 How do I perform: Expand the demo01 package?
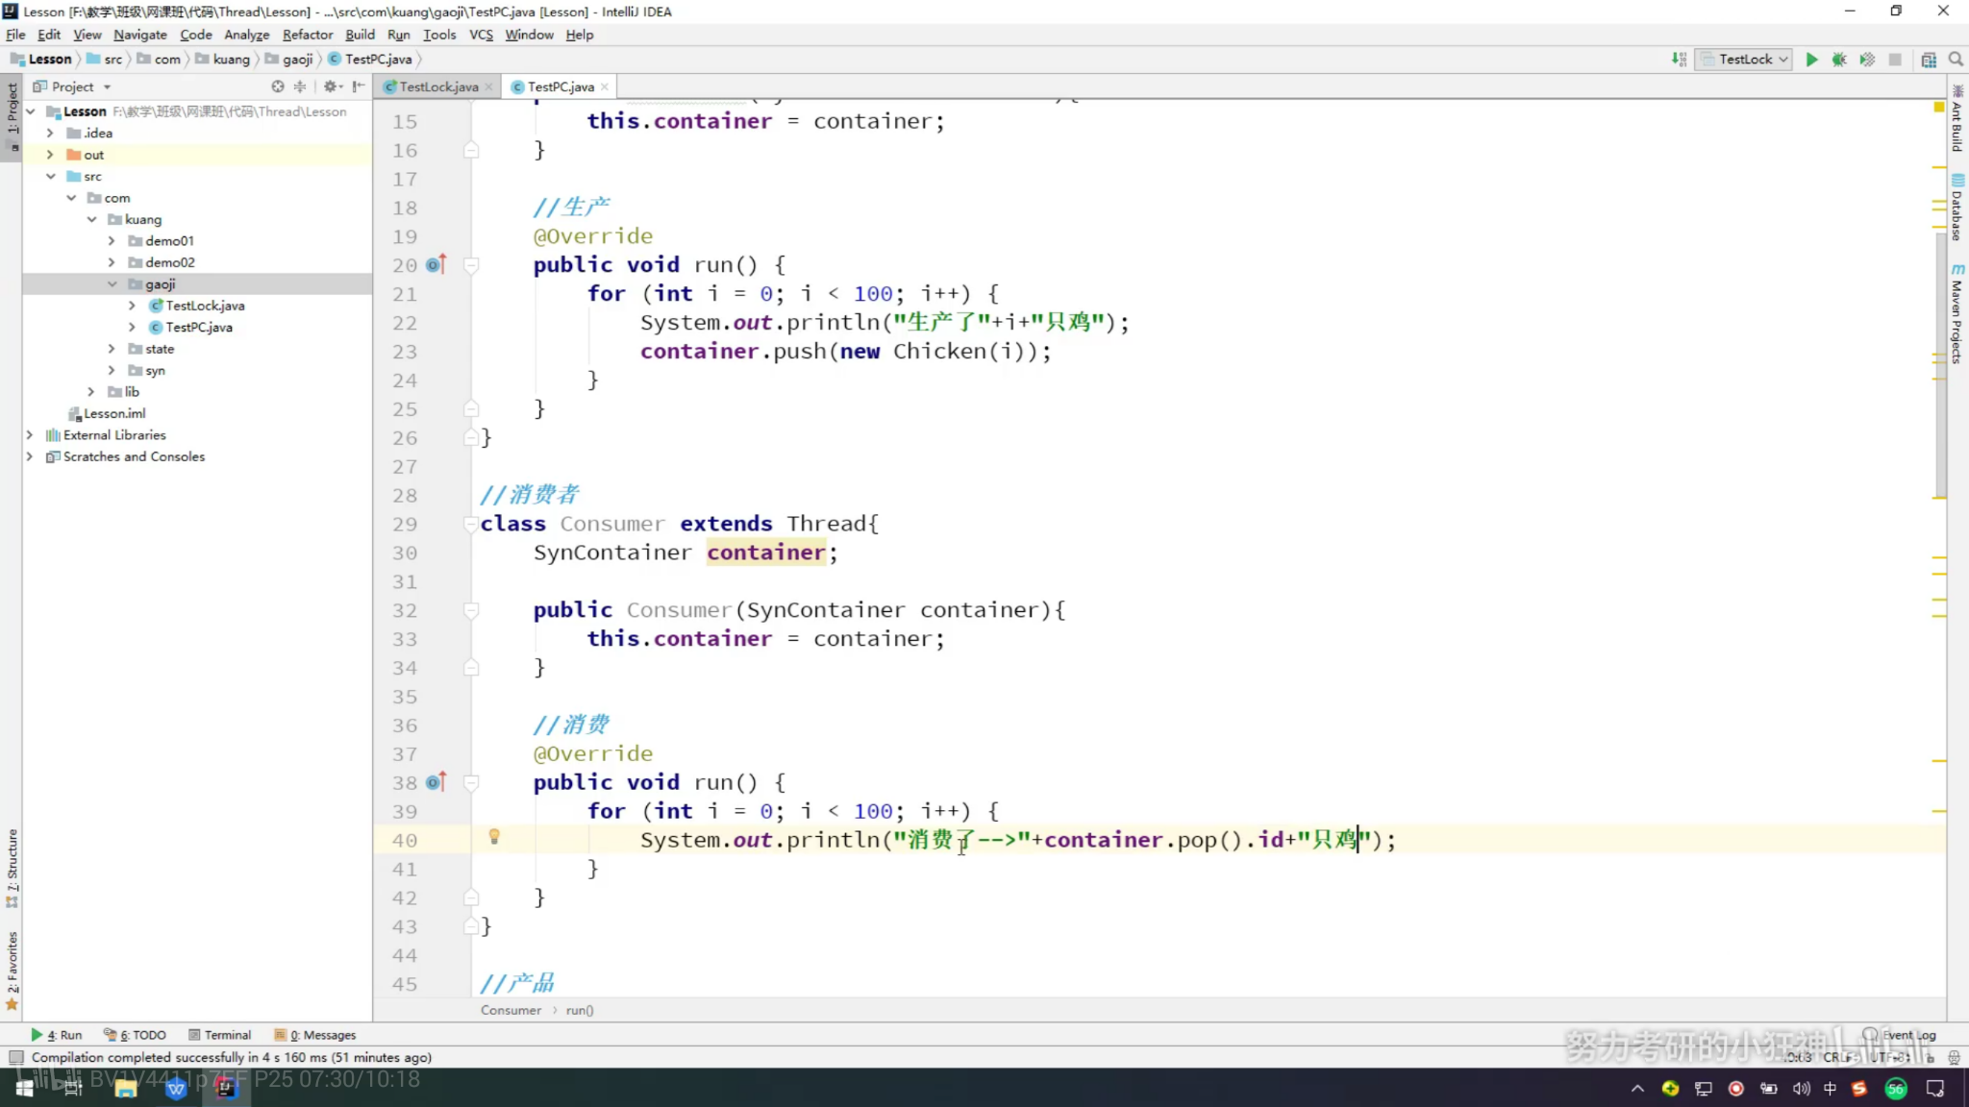click(x=112, y=241)
